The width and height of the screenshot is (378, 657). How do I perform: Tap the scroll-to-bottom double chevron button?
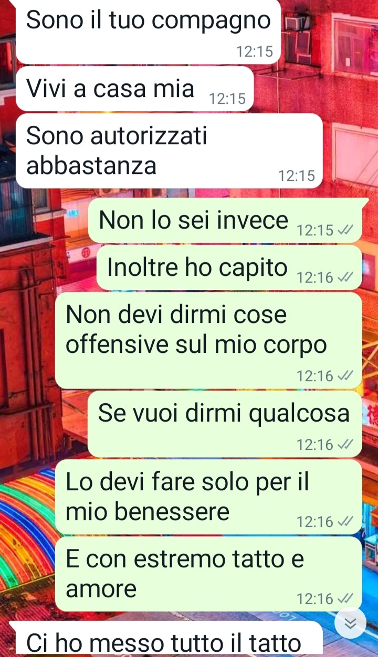[350, 622]
